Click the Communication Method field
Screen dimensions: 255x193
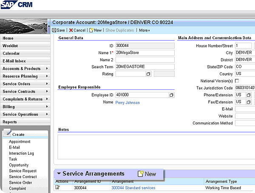coord(245,123)
